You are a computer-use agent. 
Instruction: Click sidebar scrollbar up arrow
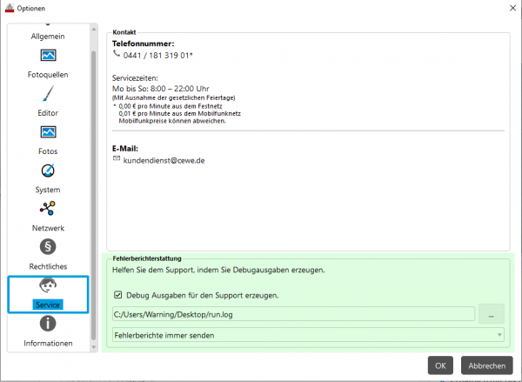coord(94,30)
